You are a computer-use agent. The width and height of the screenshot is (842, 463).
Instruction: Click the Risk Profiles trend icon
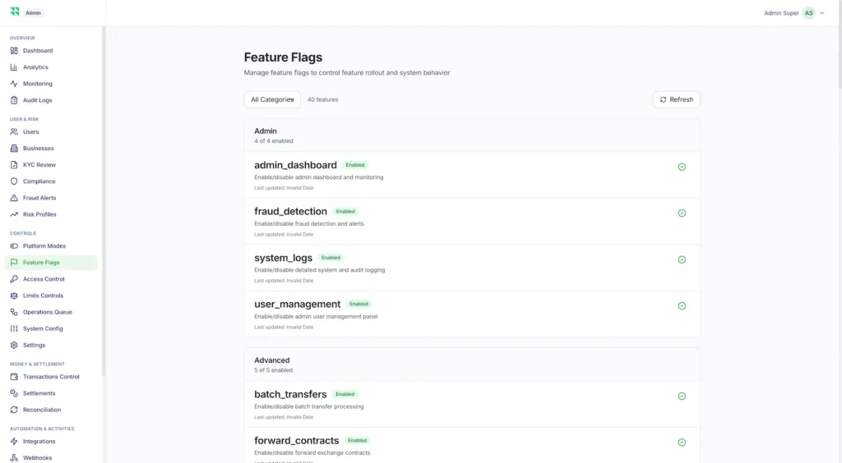pos(14,214)
